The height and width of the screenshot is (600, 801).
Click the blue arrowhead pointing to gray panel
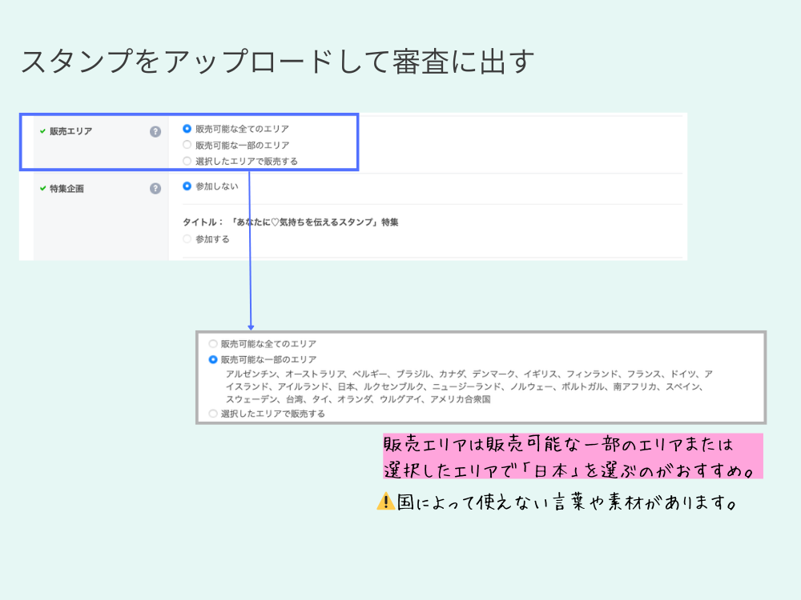(251, 326)
